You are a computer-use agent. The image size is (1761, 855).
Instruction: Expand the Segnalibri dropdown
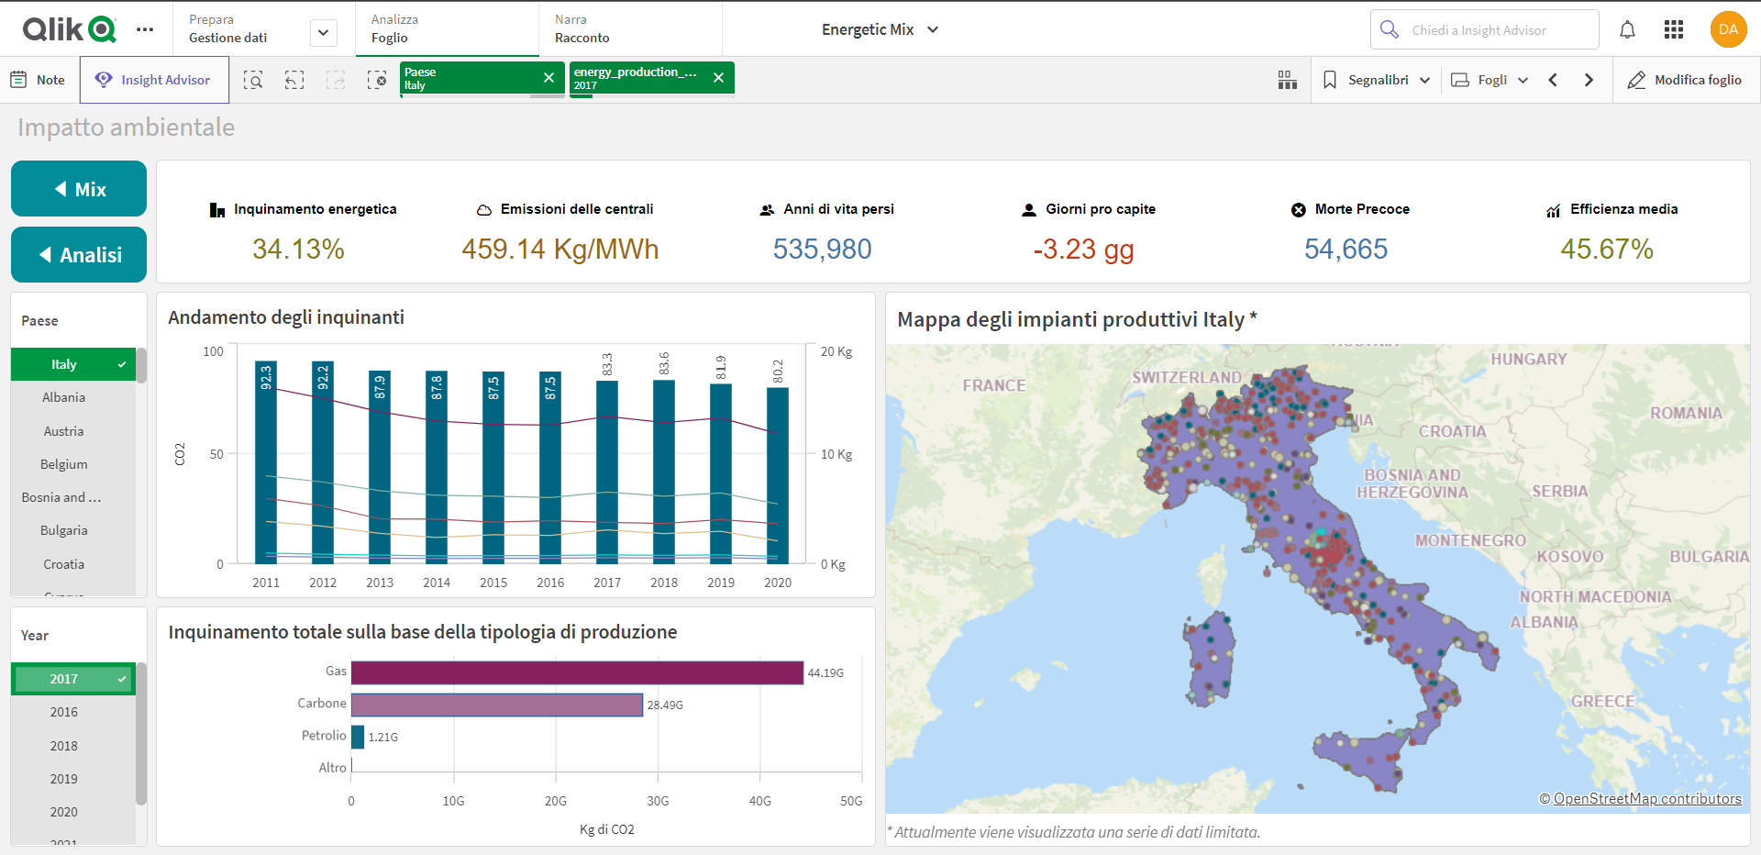(1377, 80)
